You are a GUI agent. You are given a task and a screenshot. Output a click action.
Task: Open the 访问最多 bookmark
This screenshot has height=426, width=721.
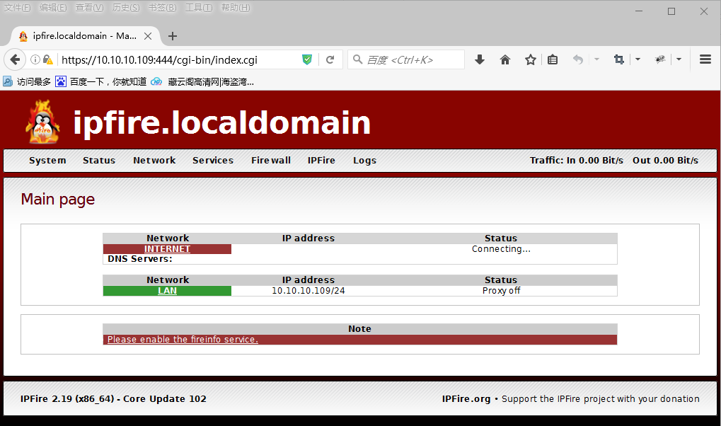pos(27,82)
